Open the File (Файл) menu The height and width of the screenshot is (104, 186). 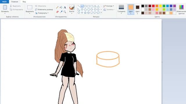click(x=4, y=2)
